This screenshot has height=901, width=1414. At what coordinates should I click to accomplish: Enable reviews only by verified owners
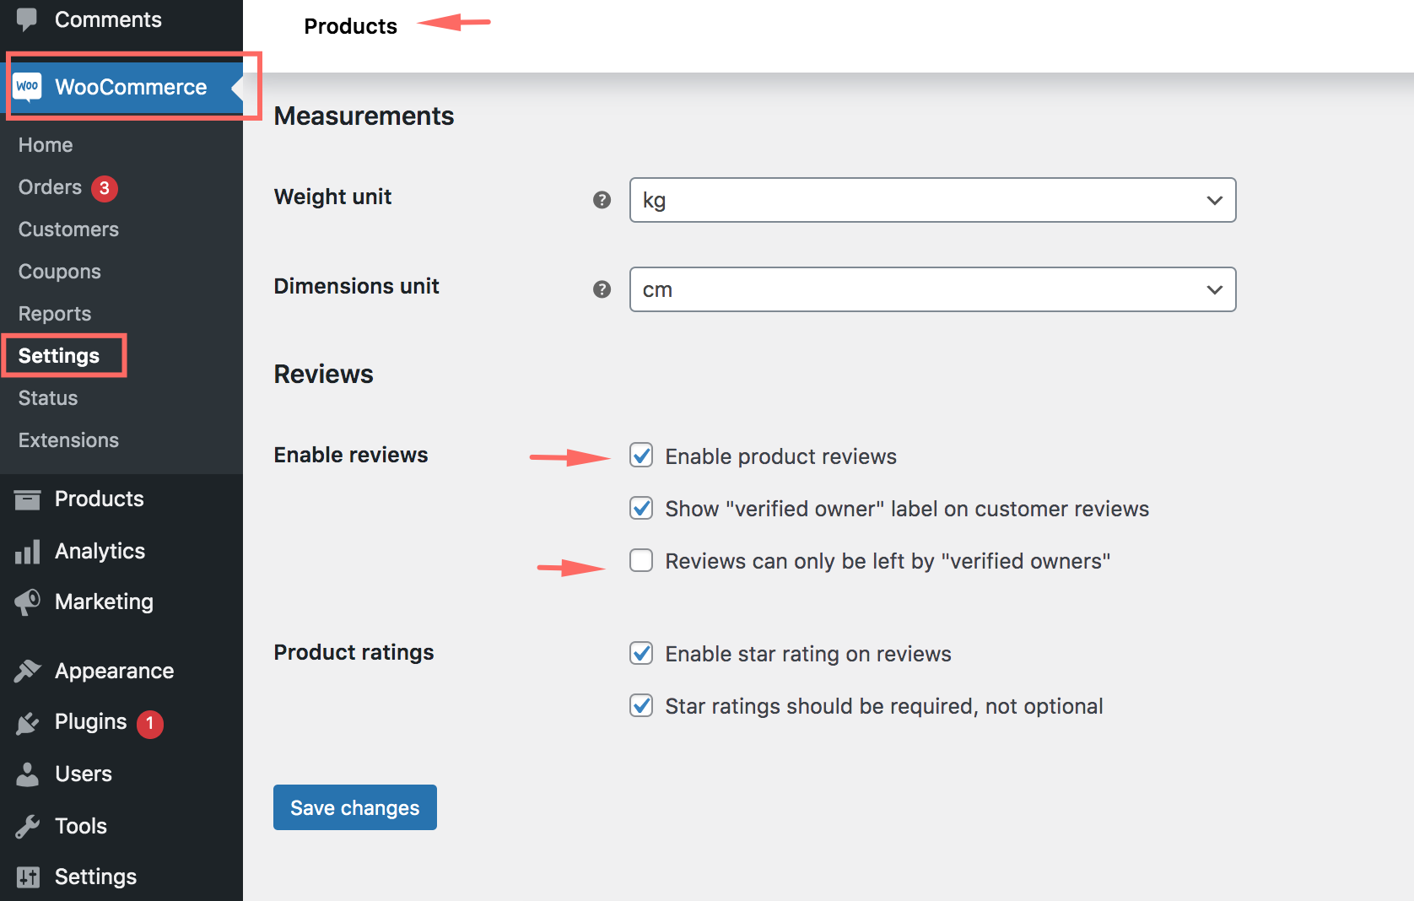click(x=641, y=560)
